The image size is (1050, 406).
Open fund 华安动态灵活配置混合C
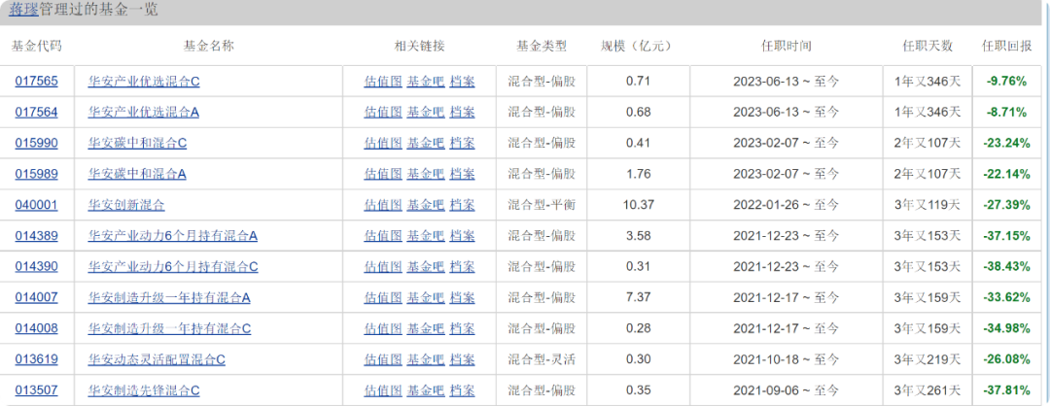pos(157,359)
